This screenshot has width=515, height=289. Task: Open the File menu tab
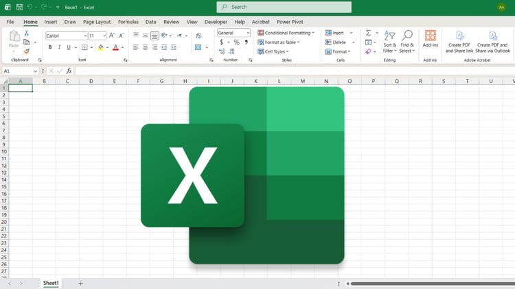10,22
